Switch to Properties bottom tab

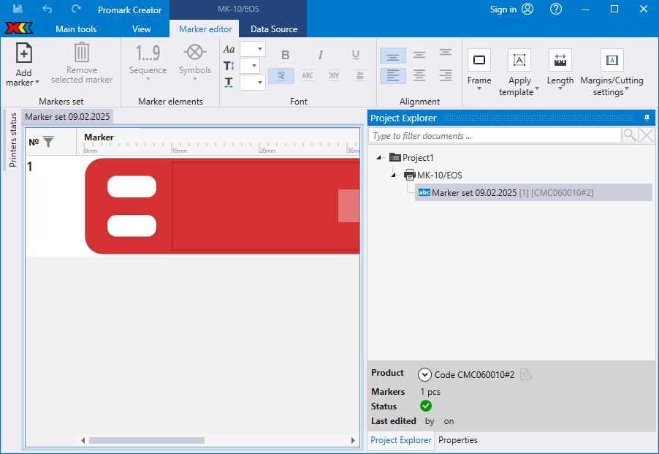coord(457,440)
